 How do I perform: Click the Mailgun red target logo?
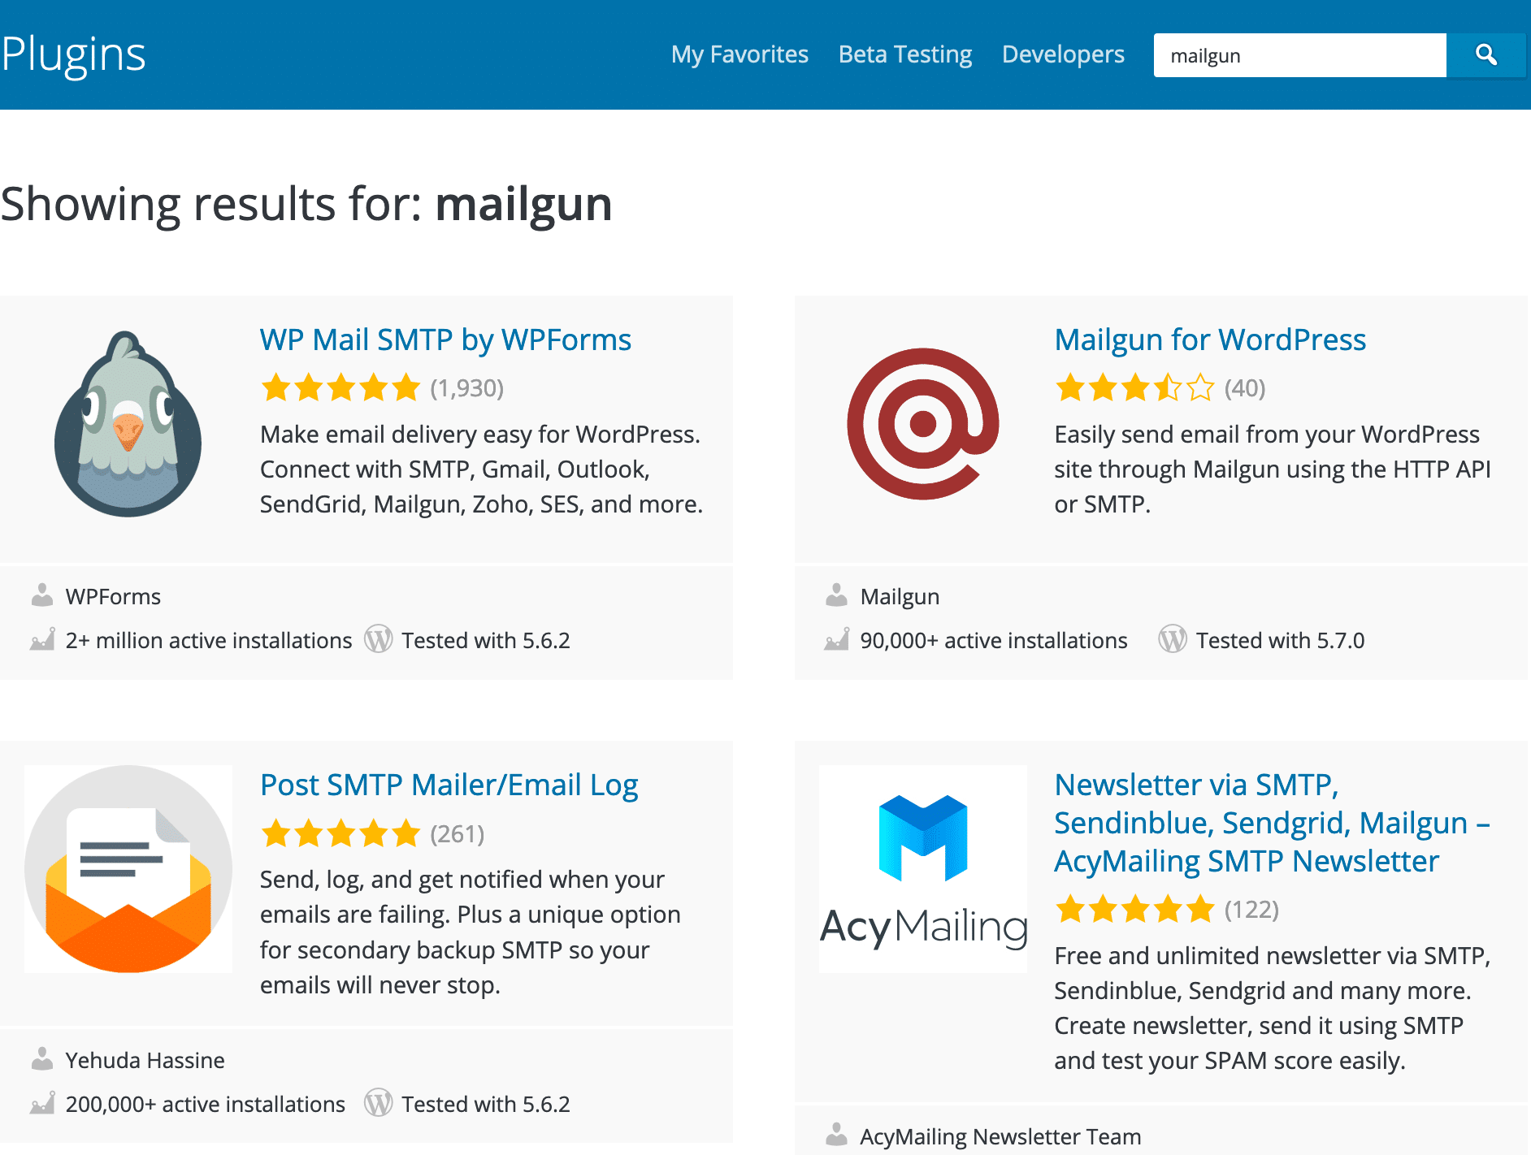(x=923, y=424)
